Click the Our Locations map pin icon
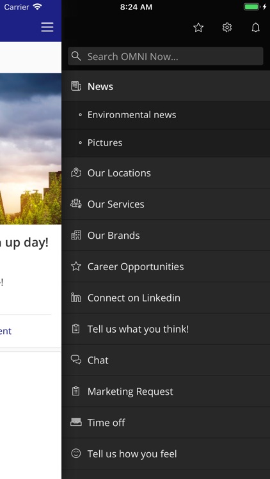Image resolution: width=270 pixels, height=479 pixels. [76, 172]
